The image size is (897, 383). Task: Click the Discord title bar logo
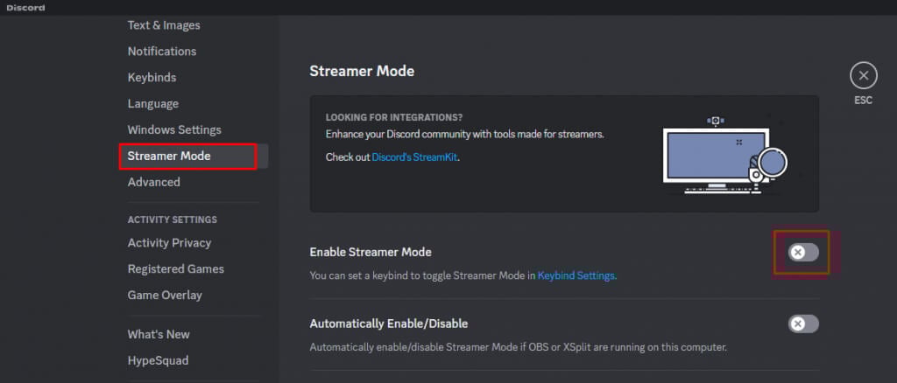click(x=25, y=8)
